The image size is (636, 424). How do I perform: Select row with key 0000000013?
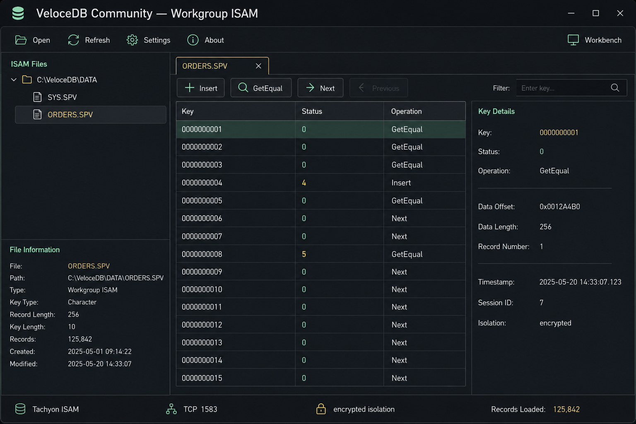tap(321, 342)
